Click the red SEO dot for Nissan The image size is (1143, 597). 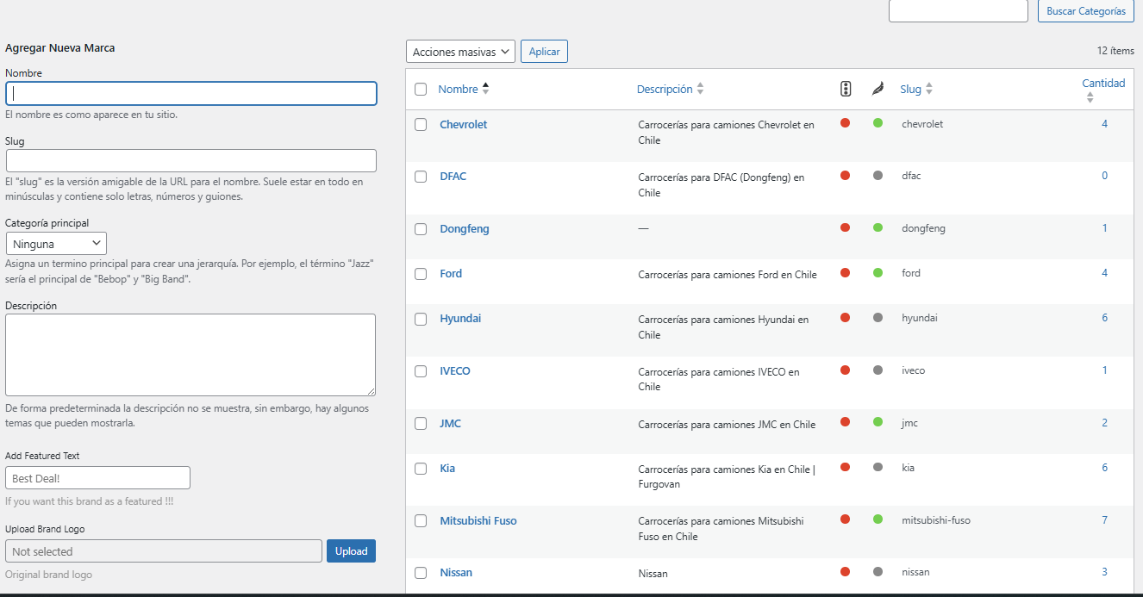[845, 571]
